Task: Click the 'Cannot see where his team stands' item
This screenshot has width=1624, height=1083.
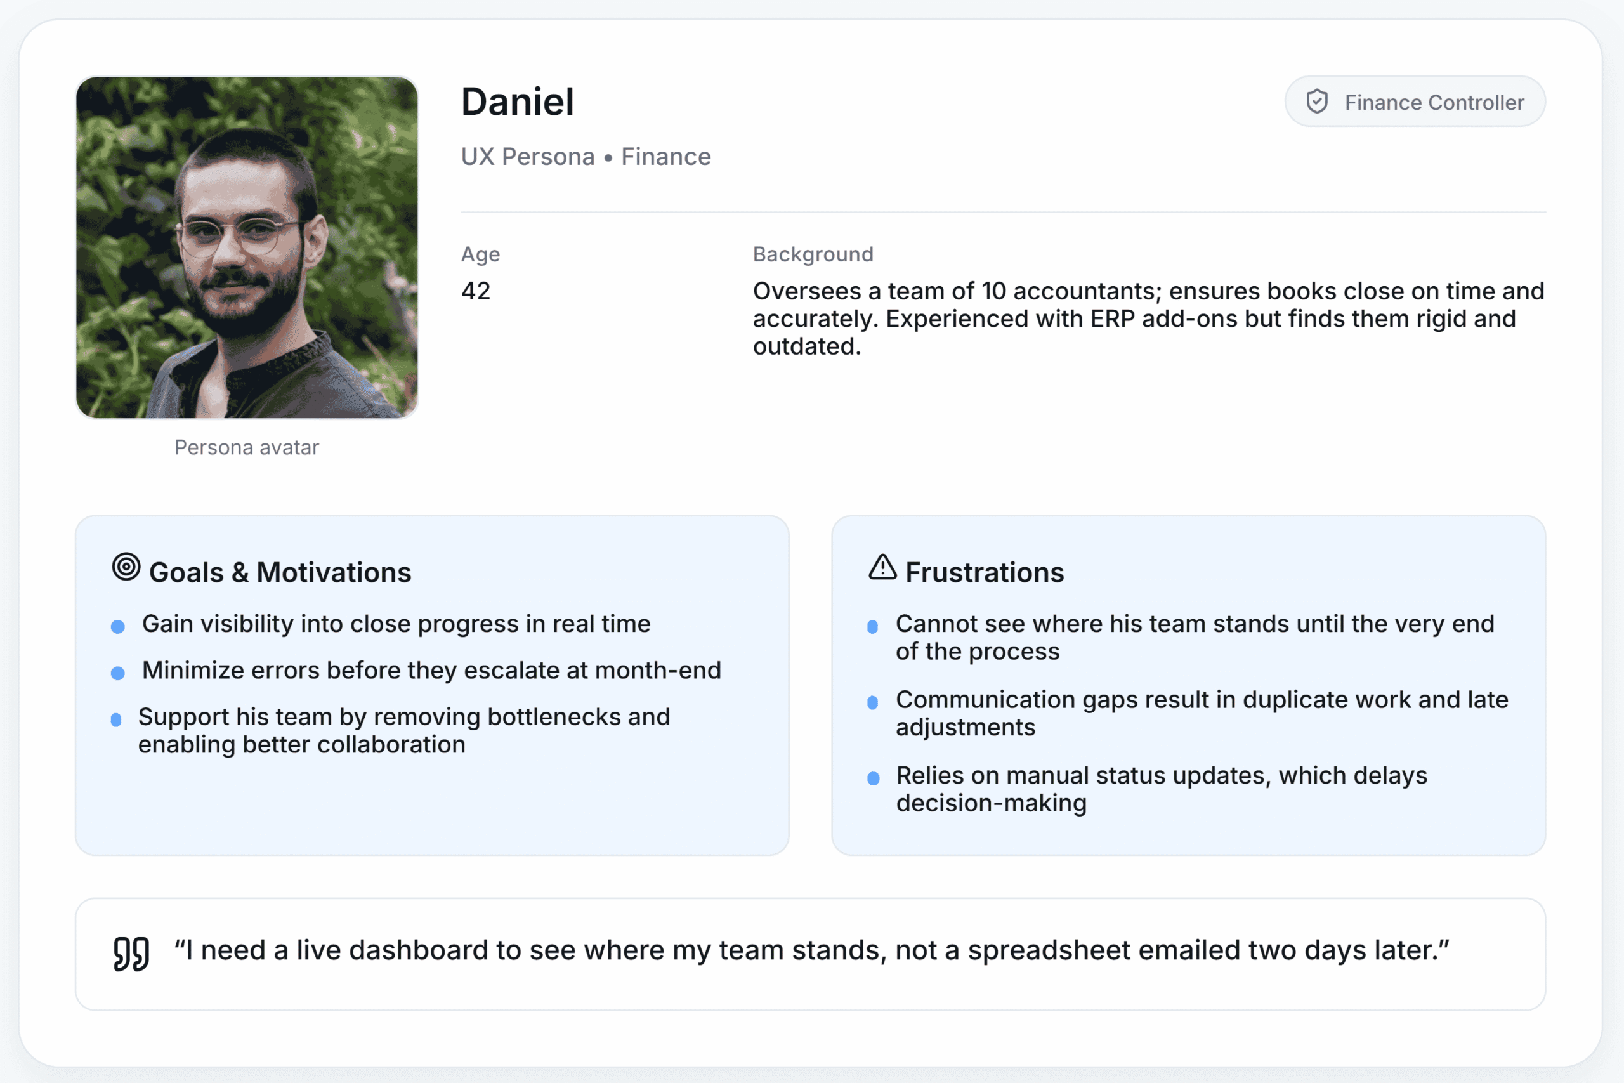Action: (x=1195, y=638)
